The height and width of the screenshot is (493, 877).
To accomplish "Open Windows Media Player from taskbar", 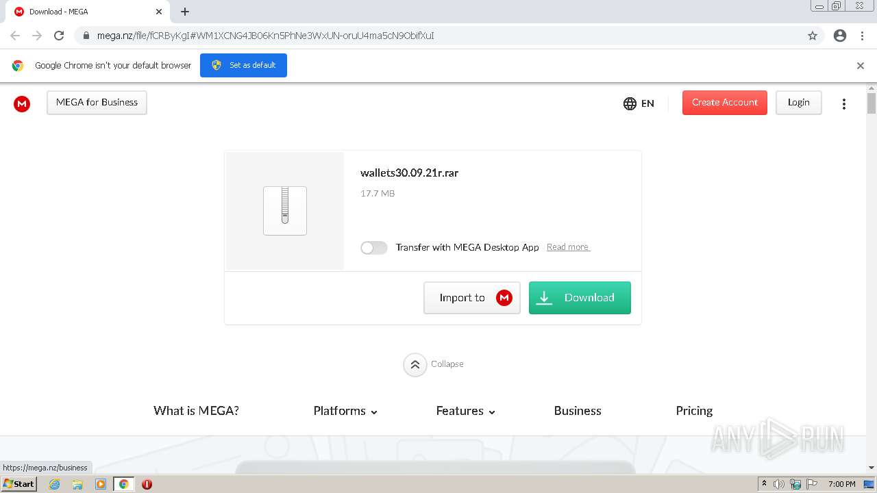I will (101, 484).
